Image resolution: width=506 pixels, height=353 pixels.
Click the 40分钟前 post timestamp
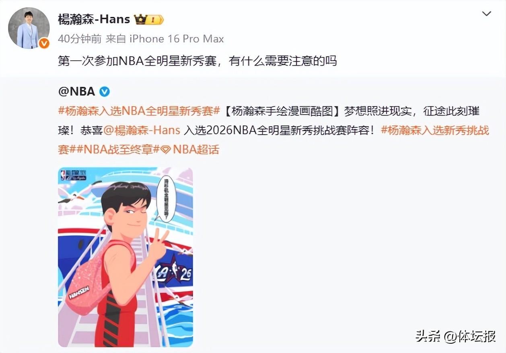coord(80,39)
